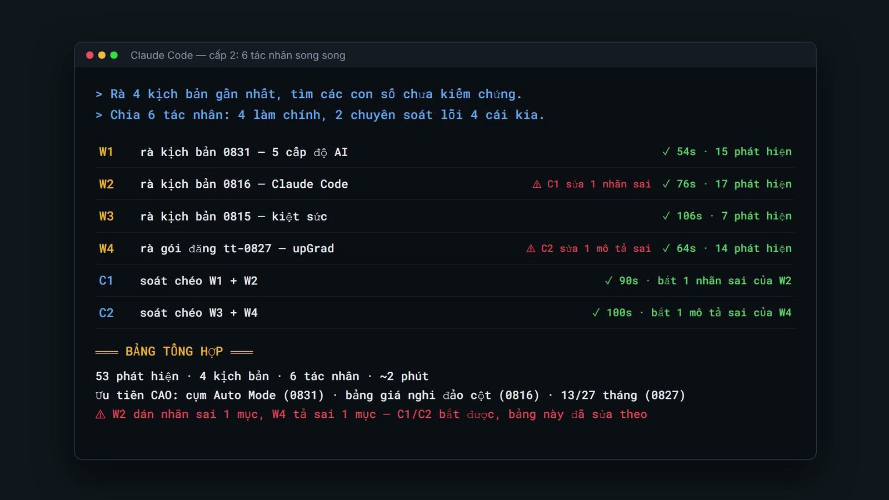The image size is (889, 500).
Task: Click C2 result 'bắt 1 mô tả sai của W4'
Action: [721, 313]
